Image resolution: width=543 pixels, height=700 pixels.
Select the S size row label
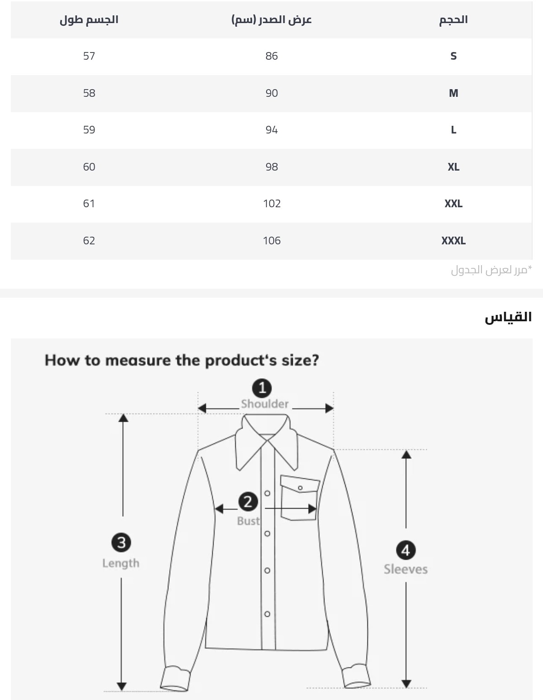point(453,56)
